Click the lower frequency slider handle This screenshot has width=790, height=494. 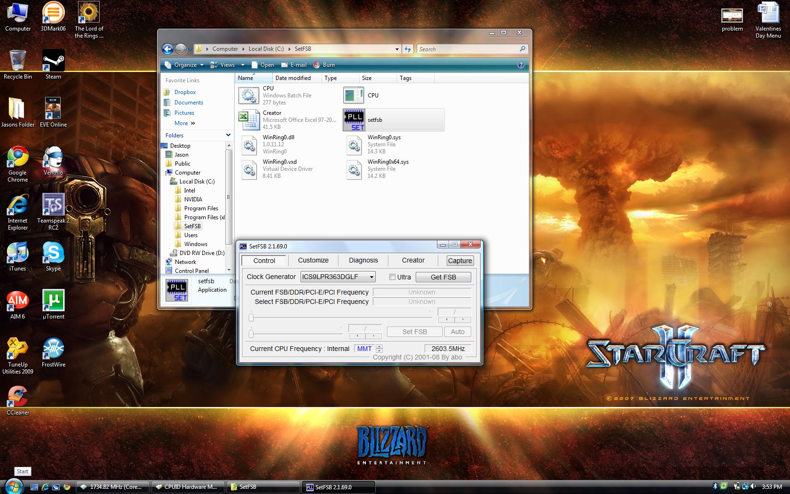coord(251,334)
